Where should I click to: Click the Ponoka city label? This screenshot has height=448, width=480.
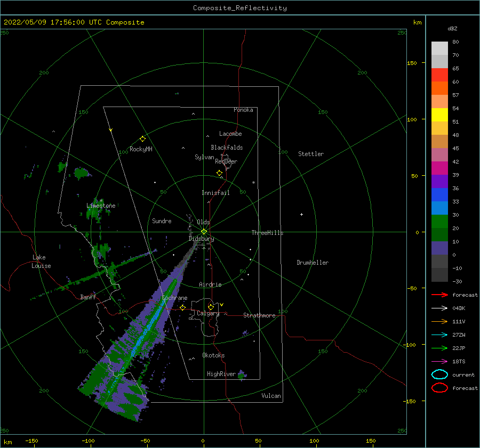click(x=243, y=110)
